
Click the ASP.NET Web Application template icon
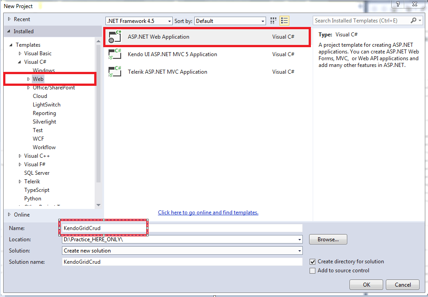[x=115, y=37]
